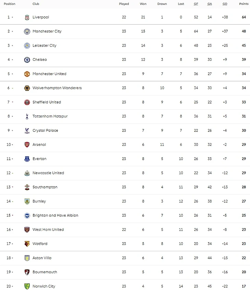The image size is (250, 291).
Task: Click the Everton club badge
Action: [27, 159]
